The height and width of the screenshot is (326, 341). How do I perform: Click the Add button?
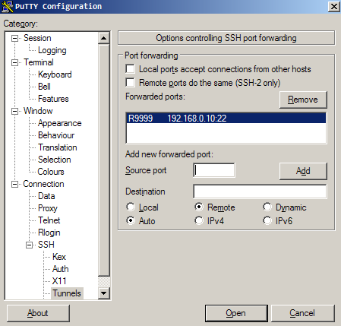click(303, 171)
